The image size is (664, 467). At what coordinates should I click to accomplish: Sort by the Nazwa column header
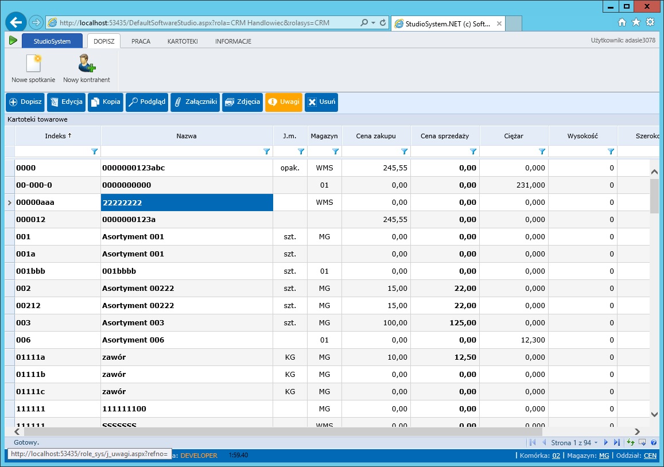pos(187,136)
